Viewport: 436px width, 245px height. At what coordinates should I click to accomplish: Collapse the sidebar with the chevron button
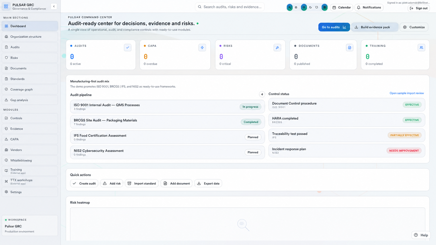click(x=54, y=6)
